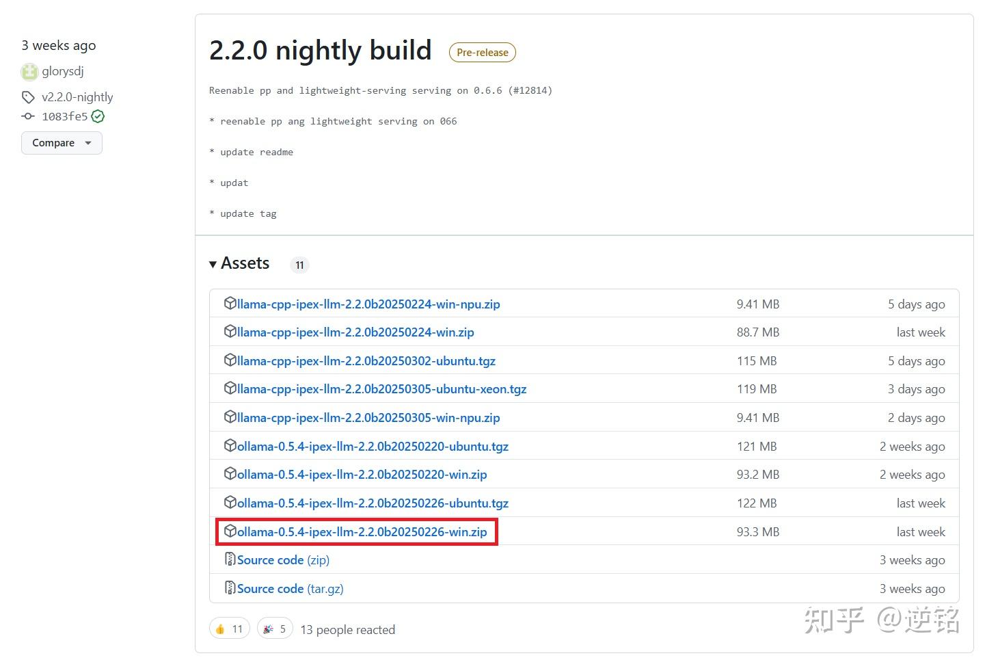Screen dimensions: 985x660
Task: Click the 9.41 MB size of 20250224-win-npu.zip
Action: 758,304
